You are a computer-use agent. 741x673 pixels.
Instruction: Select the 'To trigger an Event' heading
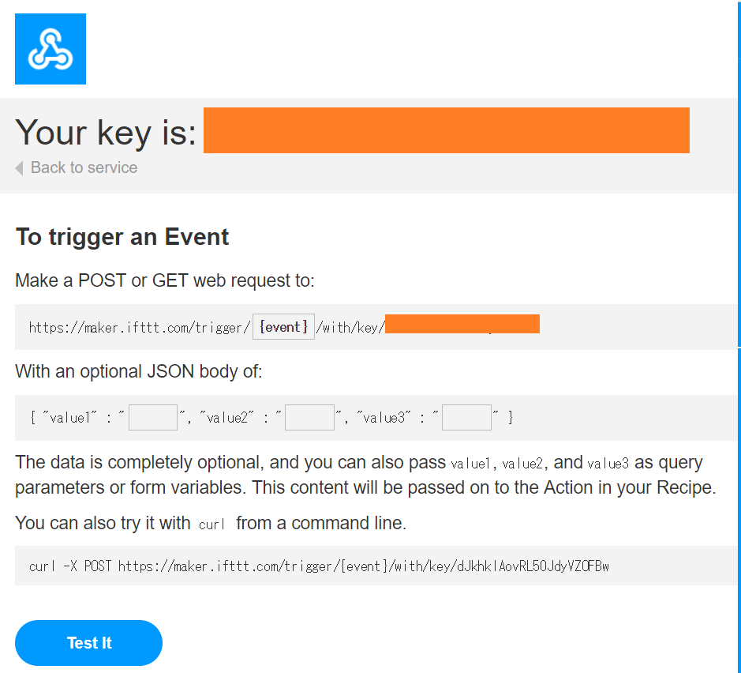click(x=122, y=236)
